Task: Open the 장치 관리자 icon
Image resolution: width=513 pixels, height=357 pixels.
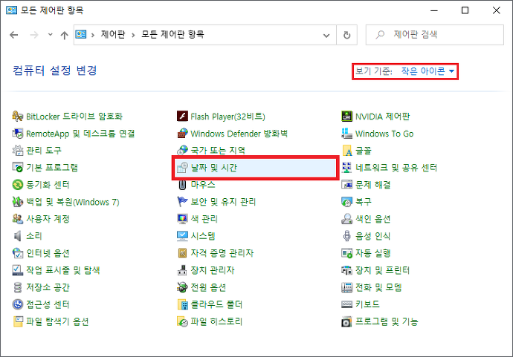Action: tap(182, 270)
